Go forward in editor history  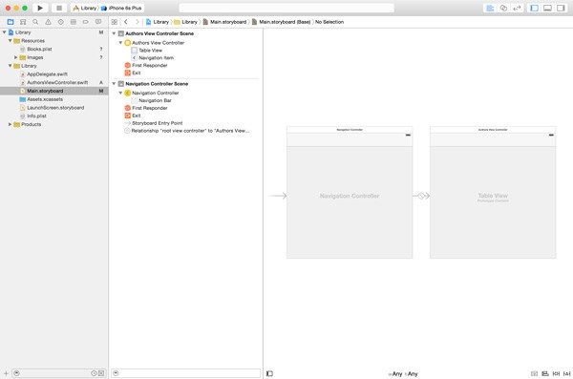pyautogui.click(x=137, y=22)
